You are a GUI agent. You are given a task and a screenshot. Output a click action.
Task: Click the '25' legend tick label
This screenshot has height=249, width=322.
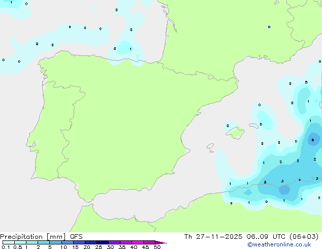pyautogui.click(x=99, y=247)
